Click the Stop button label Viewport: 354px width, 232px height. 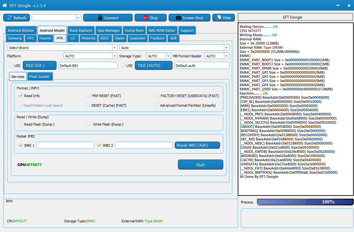(154, 18)
